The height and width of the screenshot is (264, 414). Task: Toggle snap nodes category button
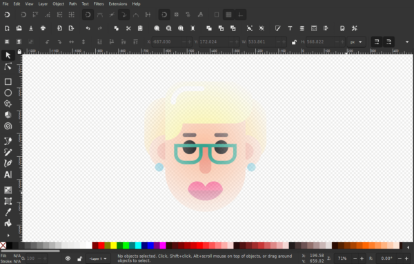88,15
